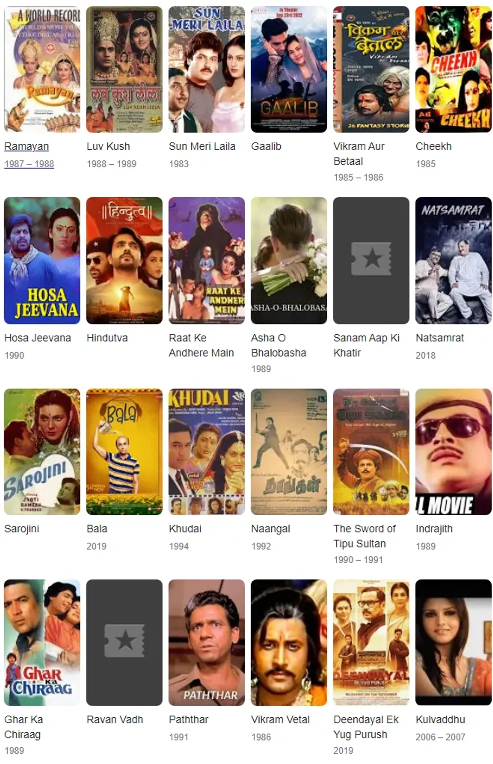
Task: Open the Sun Meri Laila poster
Action: pyautogui.click(x=207, y=69)
